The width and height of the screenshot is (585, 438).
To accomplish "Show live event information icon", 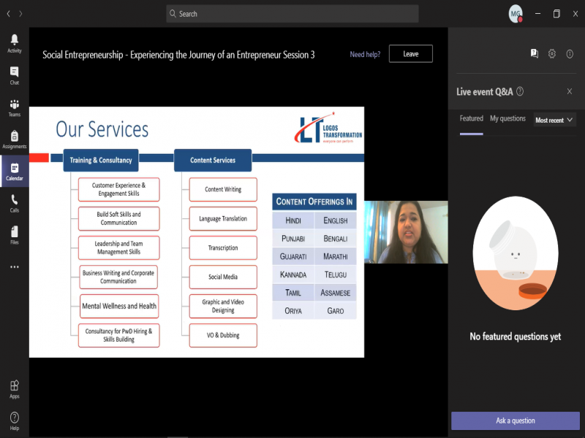I will pos(570,53).
